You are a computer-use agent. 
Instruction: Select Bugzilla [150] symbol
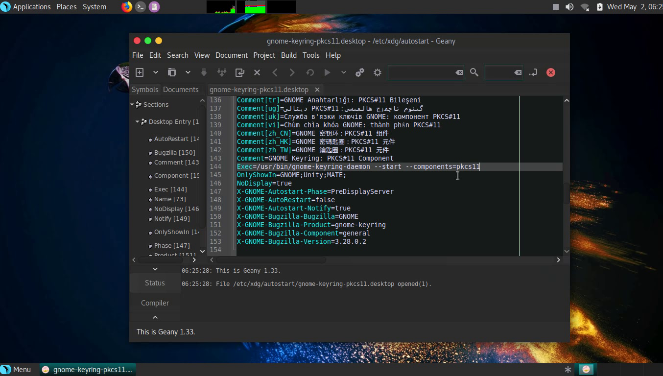tap(174, 153)
